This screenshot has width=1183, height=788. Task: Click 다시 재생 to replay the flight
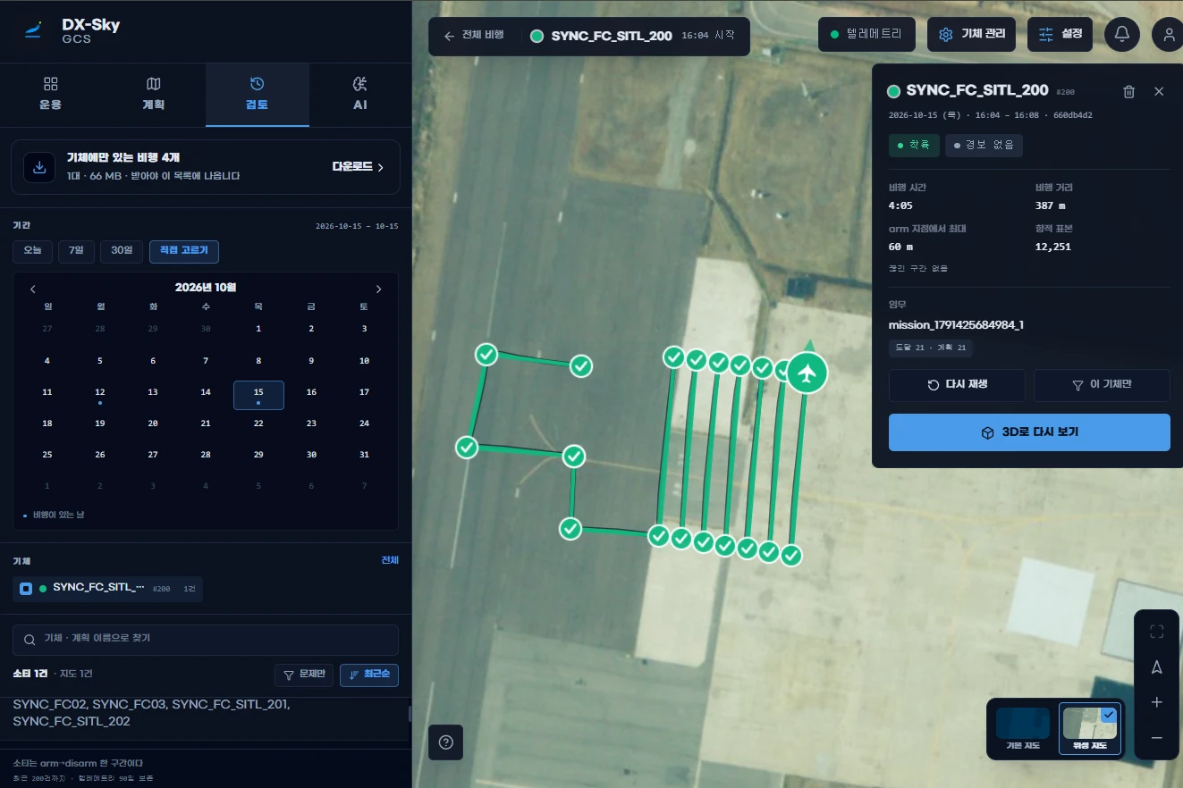click(958, 385)
